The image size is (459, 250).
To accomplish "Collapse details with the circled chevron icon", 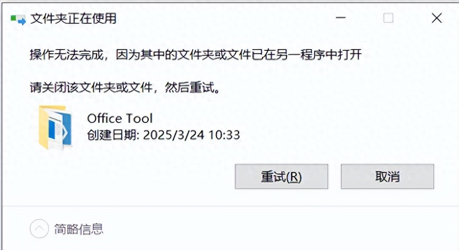I will coord(39,229).
